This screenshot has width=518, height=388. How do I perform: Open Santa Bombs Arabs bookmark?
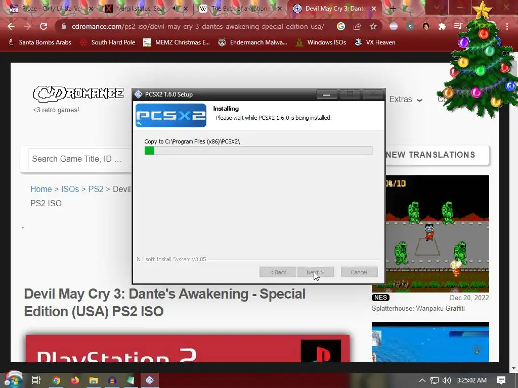[39, 42]
